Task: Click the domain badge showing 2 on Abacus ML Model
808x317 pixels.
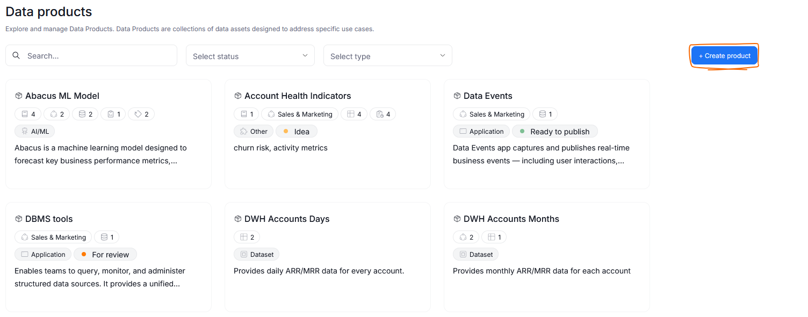Action: 57,114
